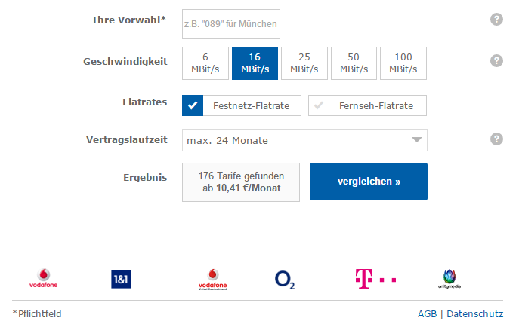Click the help icon next to Ihre Vorwahl

(x=496, y=20)
